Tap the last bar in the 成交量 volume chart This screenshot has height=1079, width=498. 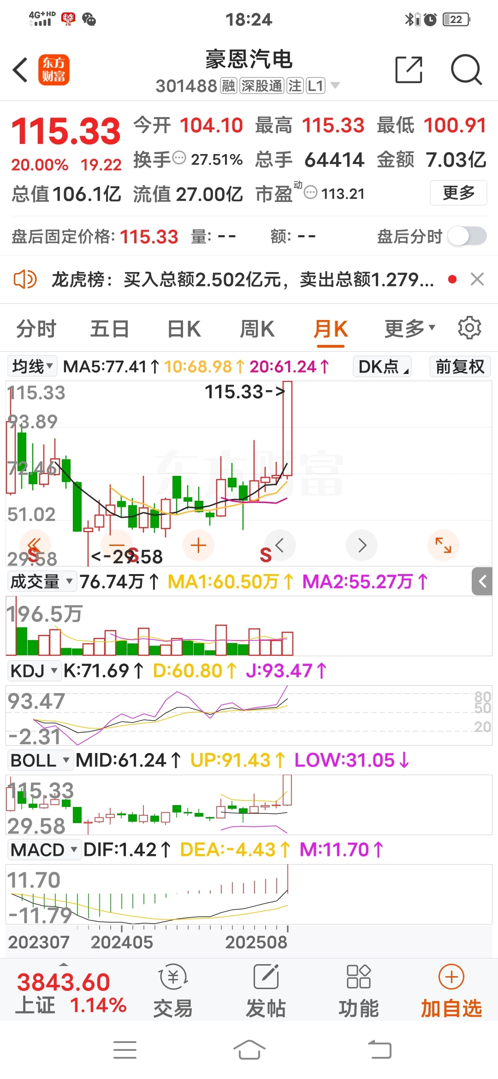[287, 643]
